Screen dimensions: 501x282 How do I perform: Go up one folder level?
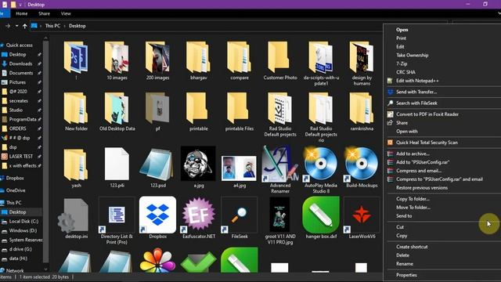24,26
